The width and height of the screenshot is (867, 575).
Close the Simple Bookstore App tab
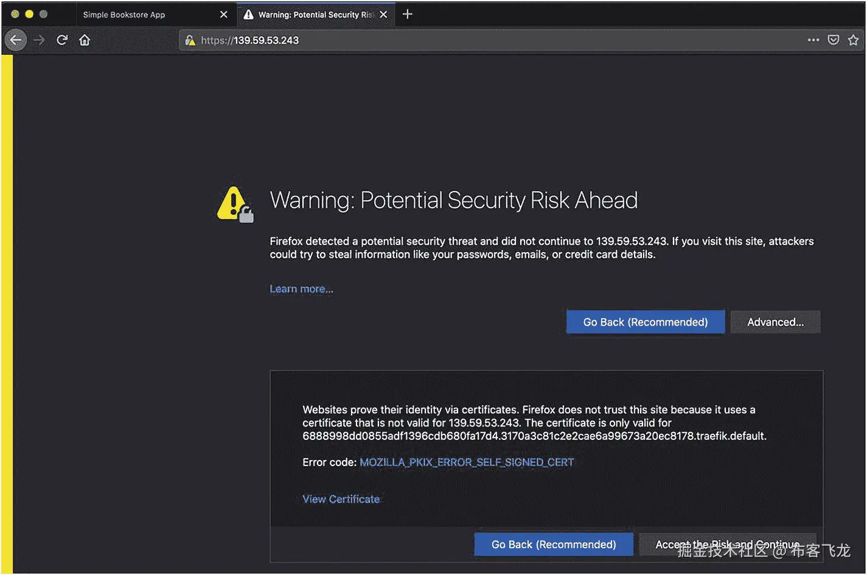click(x=223, y=15)
